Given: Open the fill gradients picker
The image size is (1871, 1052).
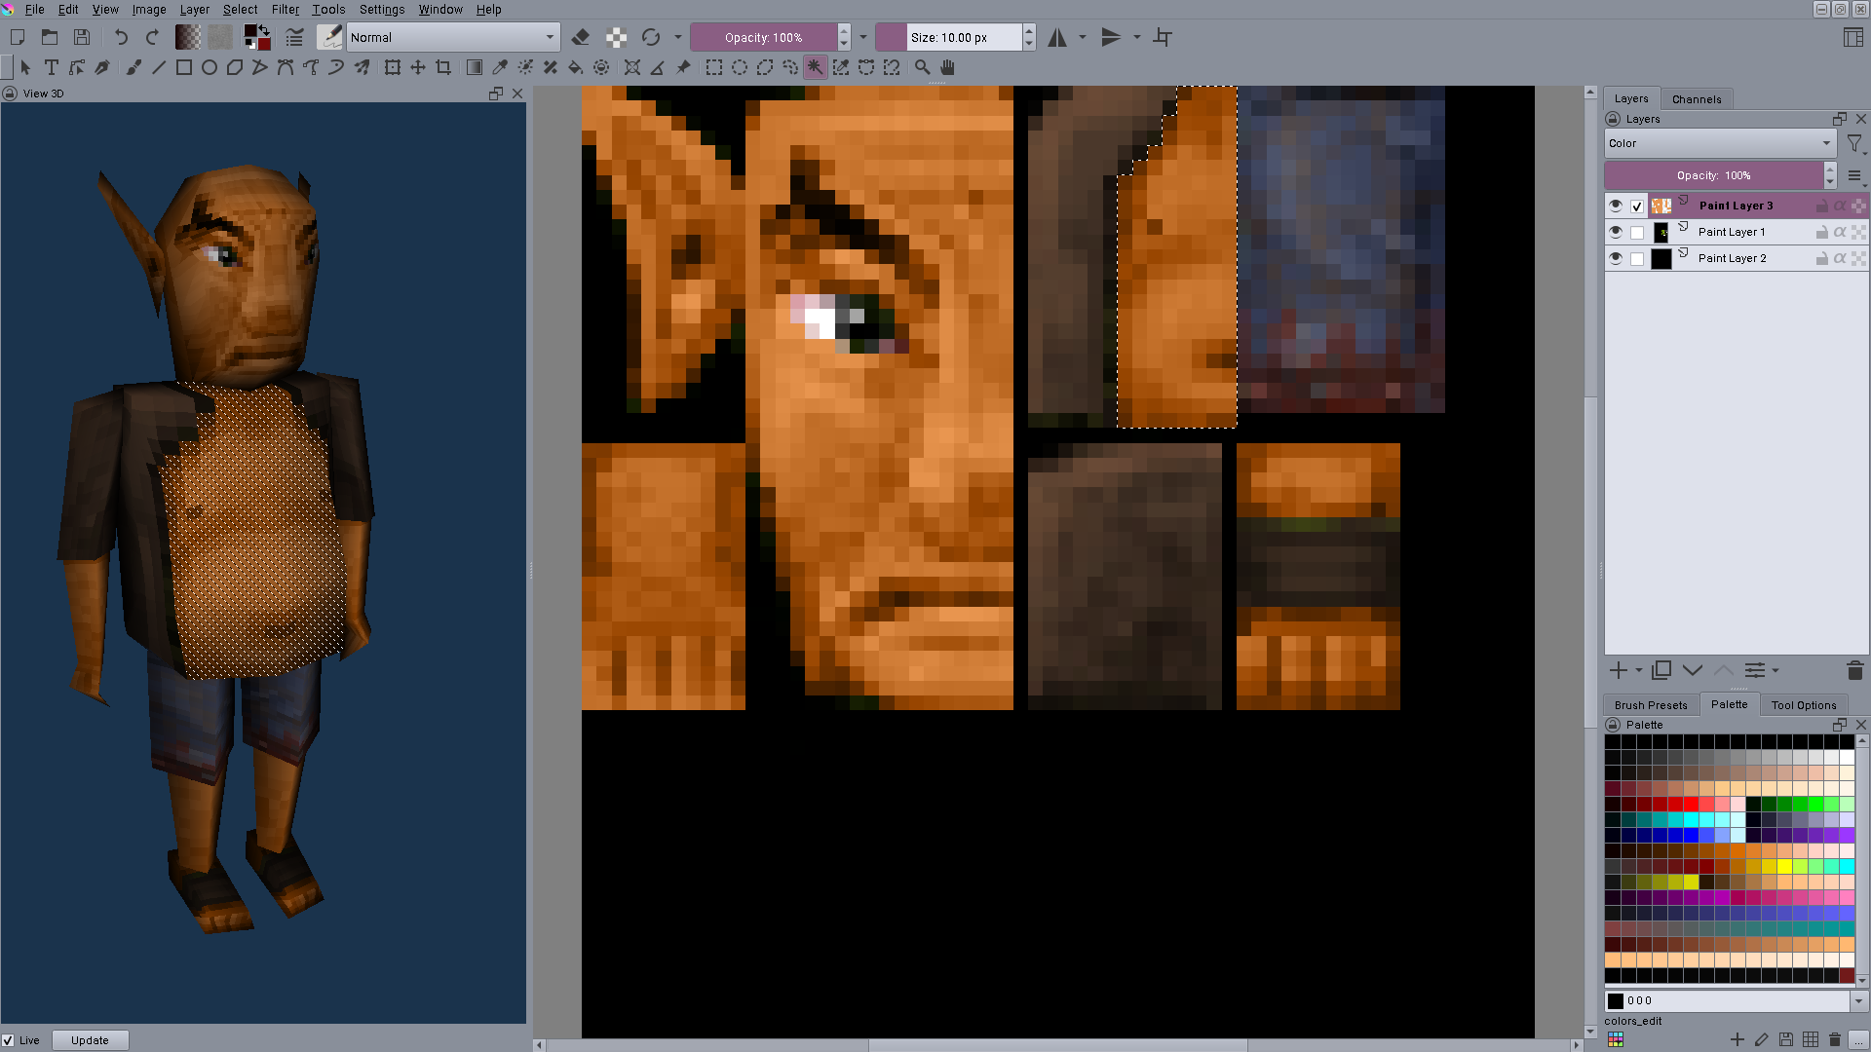Looking at the screenshot, I should (187, 38).
